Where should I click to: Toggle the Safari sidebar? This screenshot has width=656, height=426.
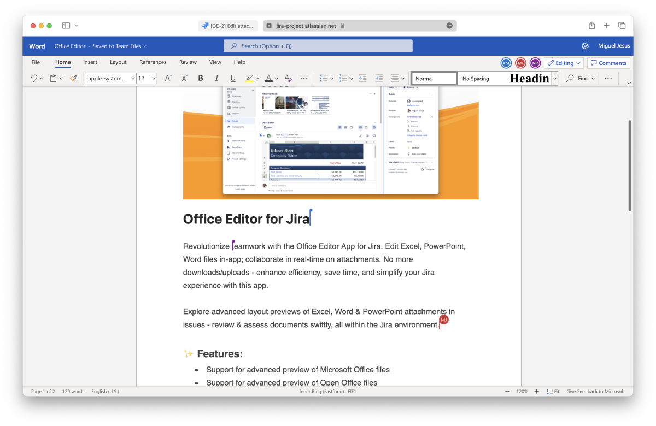[66, 26]
